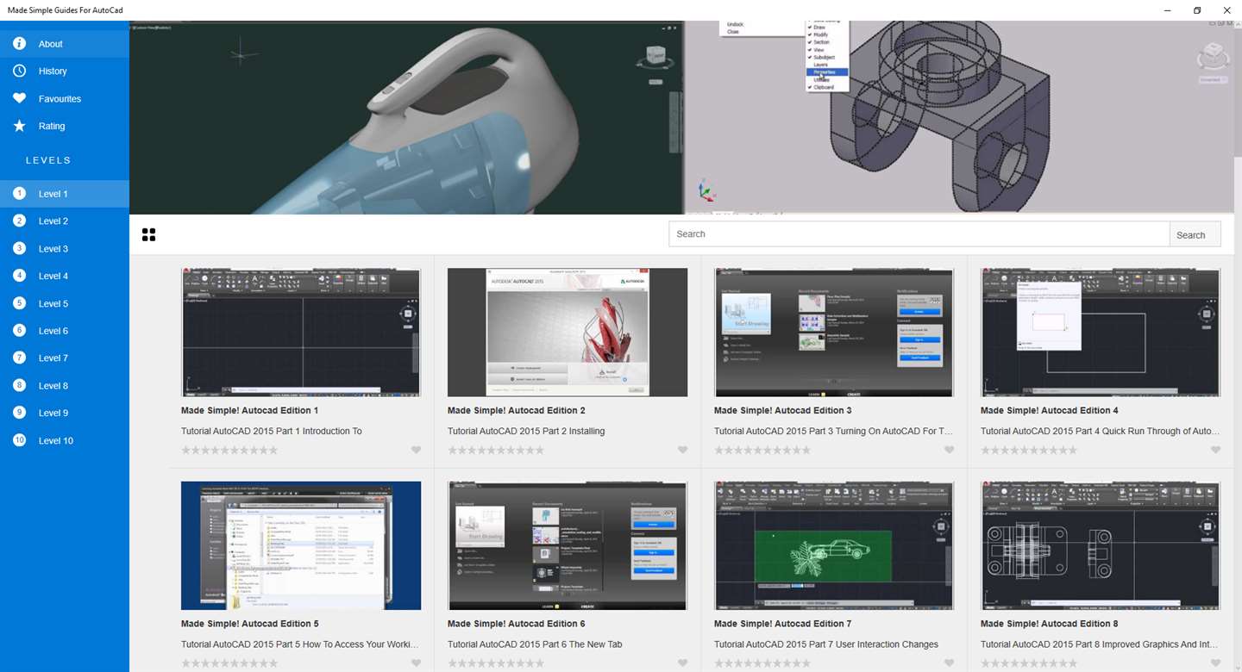The height and width of the screenshot is (672, 1242).
Task: Click title 'Made Simple! Autocad Edition 4'
Action: (x=1050, y=410)
